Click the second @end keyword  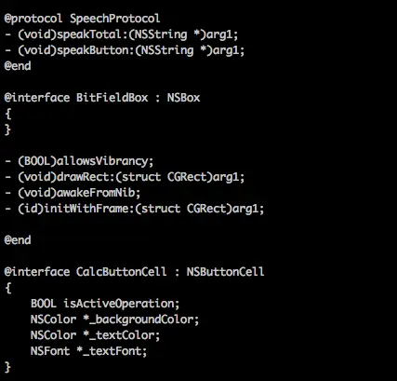pos(18,240)
